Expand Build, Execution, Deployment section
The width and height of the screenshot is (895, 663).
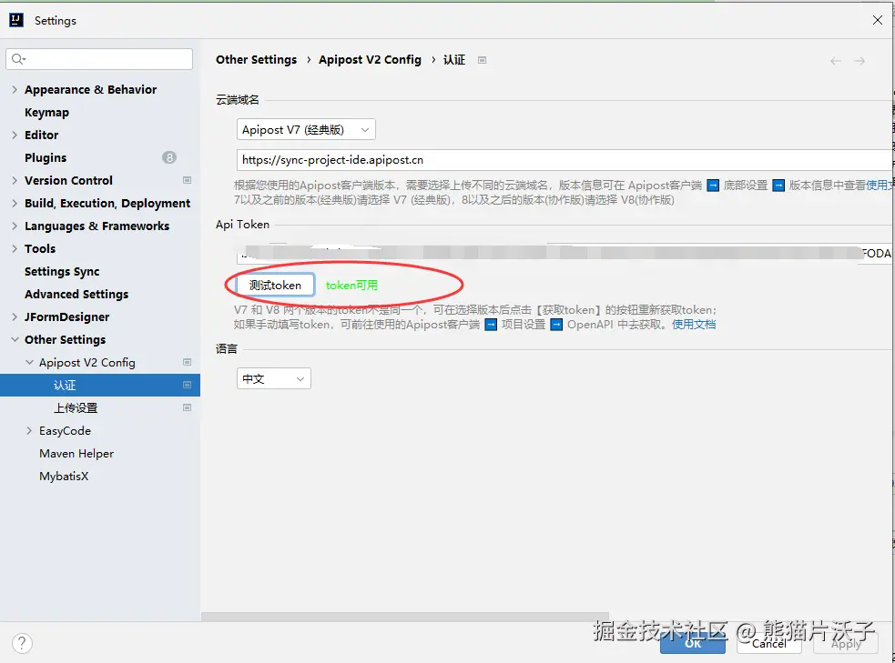pos(15,203)
